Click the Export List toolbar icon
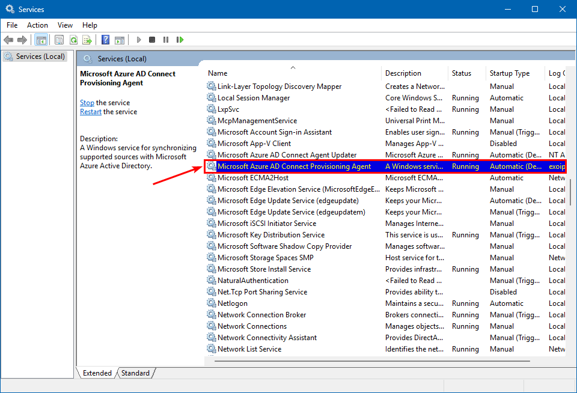The width and height of the screenshot is (577, 393). [x=87, y=40]
